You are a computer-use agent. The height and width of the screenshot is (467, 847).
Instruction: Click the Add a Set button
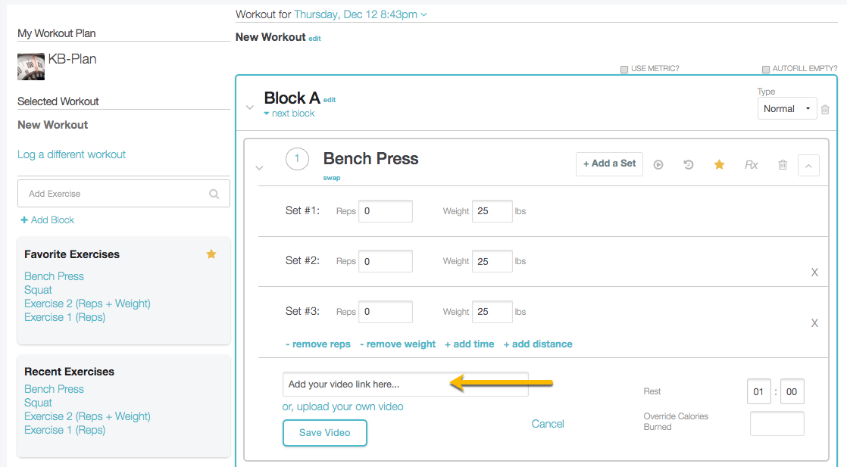click(609, 163)
